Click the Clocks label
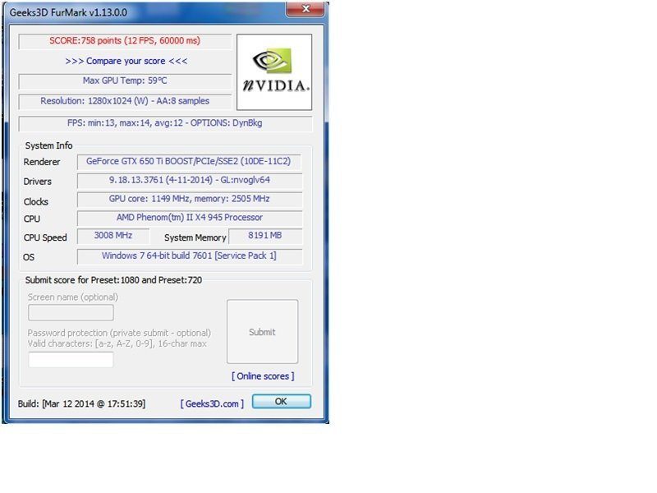The width and height of the screenshot is (657, 493). click(35, 201)
